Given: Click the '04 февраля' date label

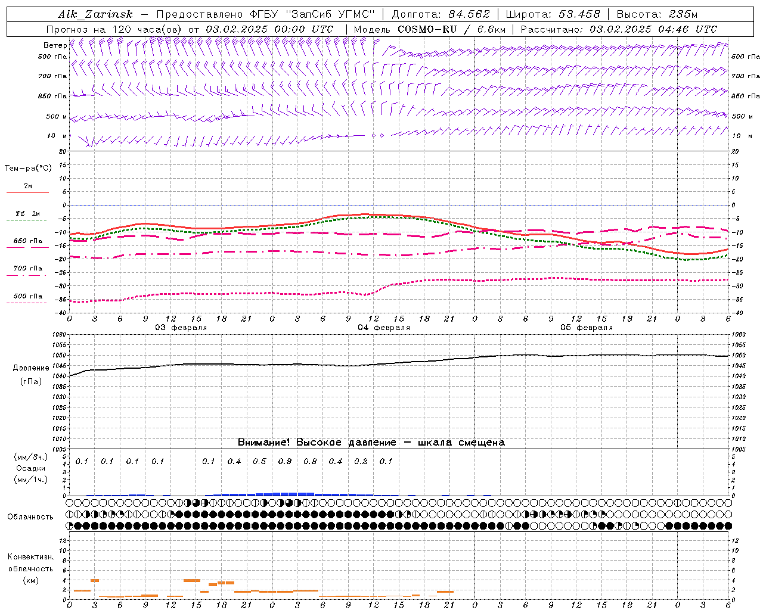Looking at the screenshot, I should click(384, 328).
